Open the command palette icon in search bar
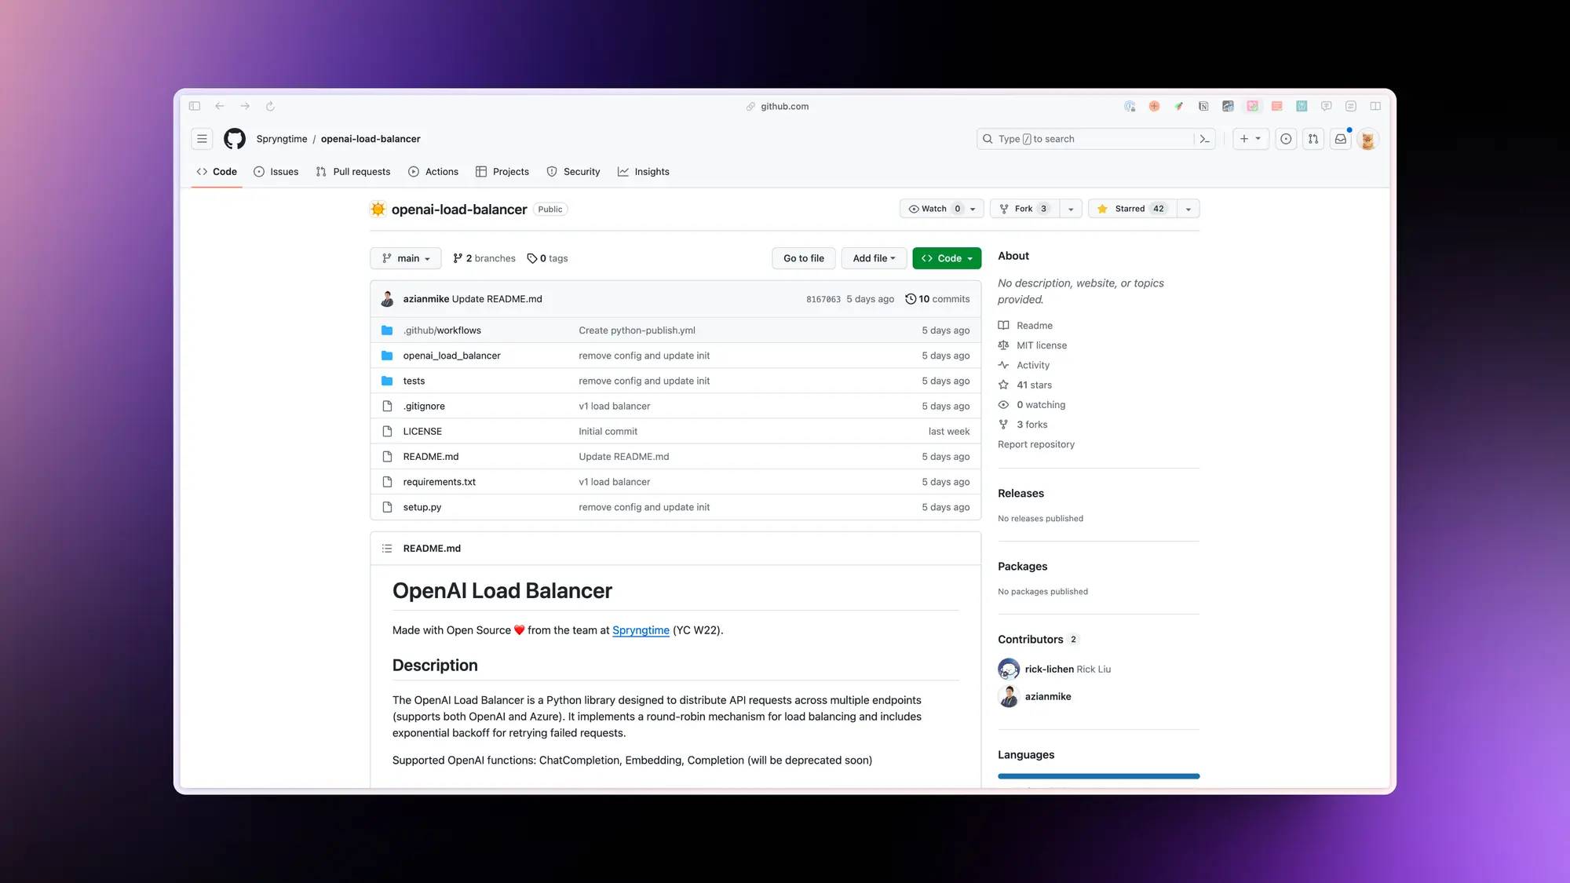Image resolution: width=1570 pixels, height=883 pixels. click(1204, 139)
